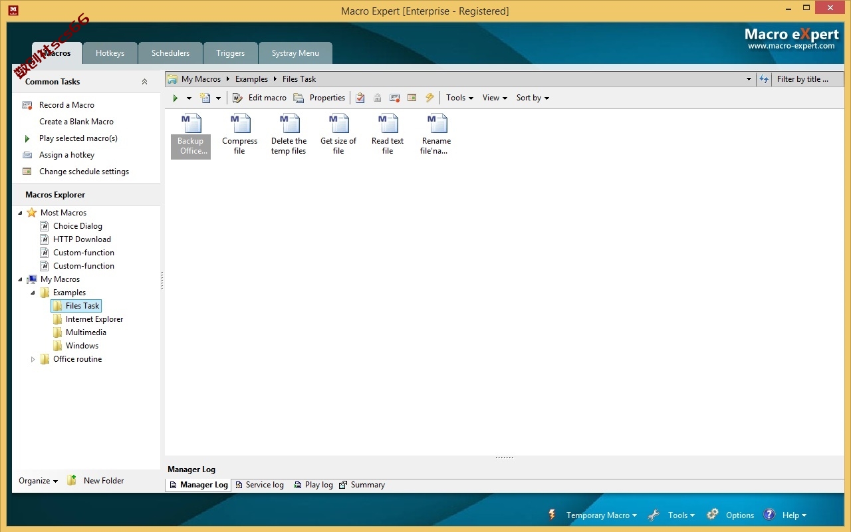Select the Multimedia folder

point(86,332)
